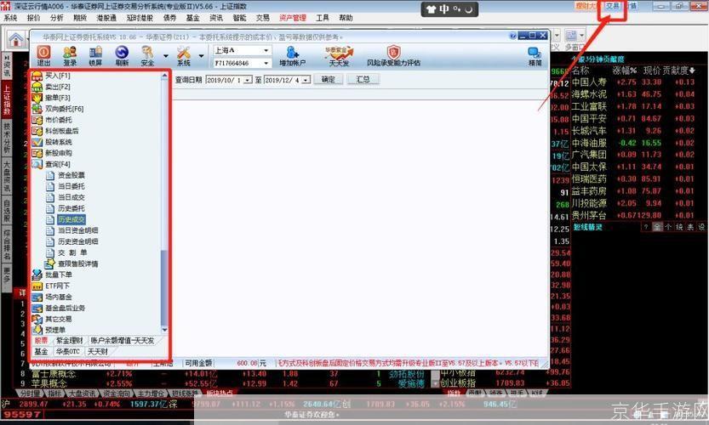Click the 汇总 summary button
The height and width of the screenshot is (425, 709).
point(363,80)
